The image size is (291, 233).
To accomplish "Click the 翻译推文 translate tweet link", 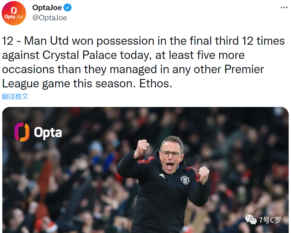I will coord(15,97).
